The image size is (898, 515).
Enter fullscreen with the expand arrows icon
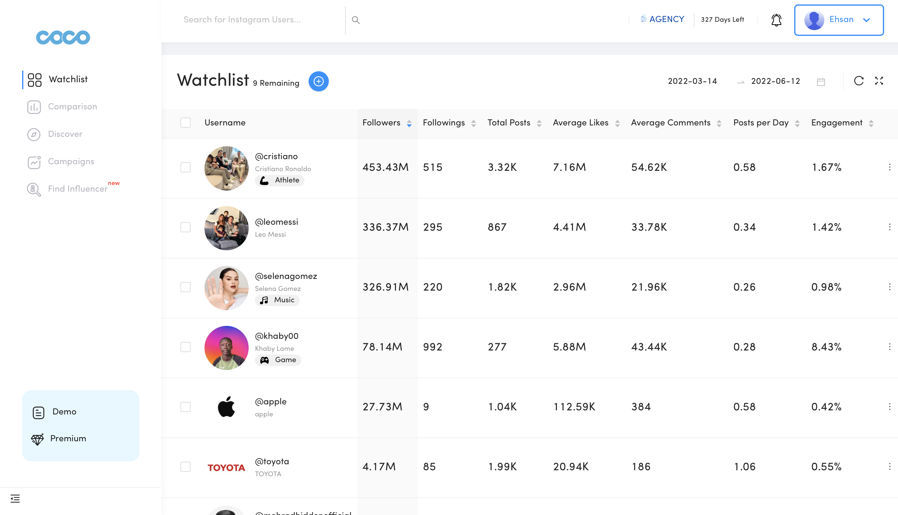pyautogui.click(x=879, y=81)
